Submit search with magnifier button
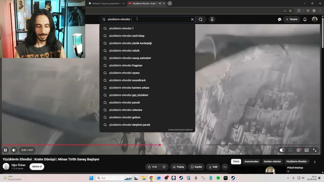 pos(201,19)
